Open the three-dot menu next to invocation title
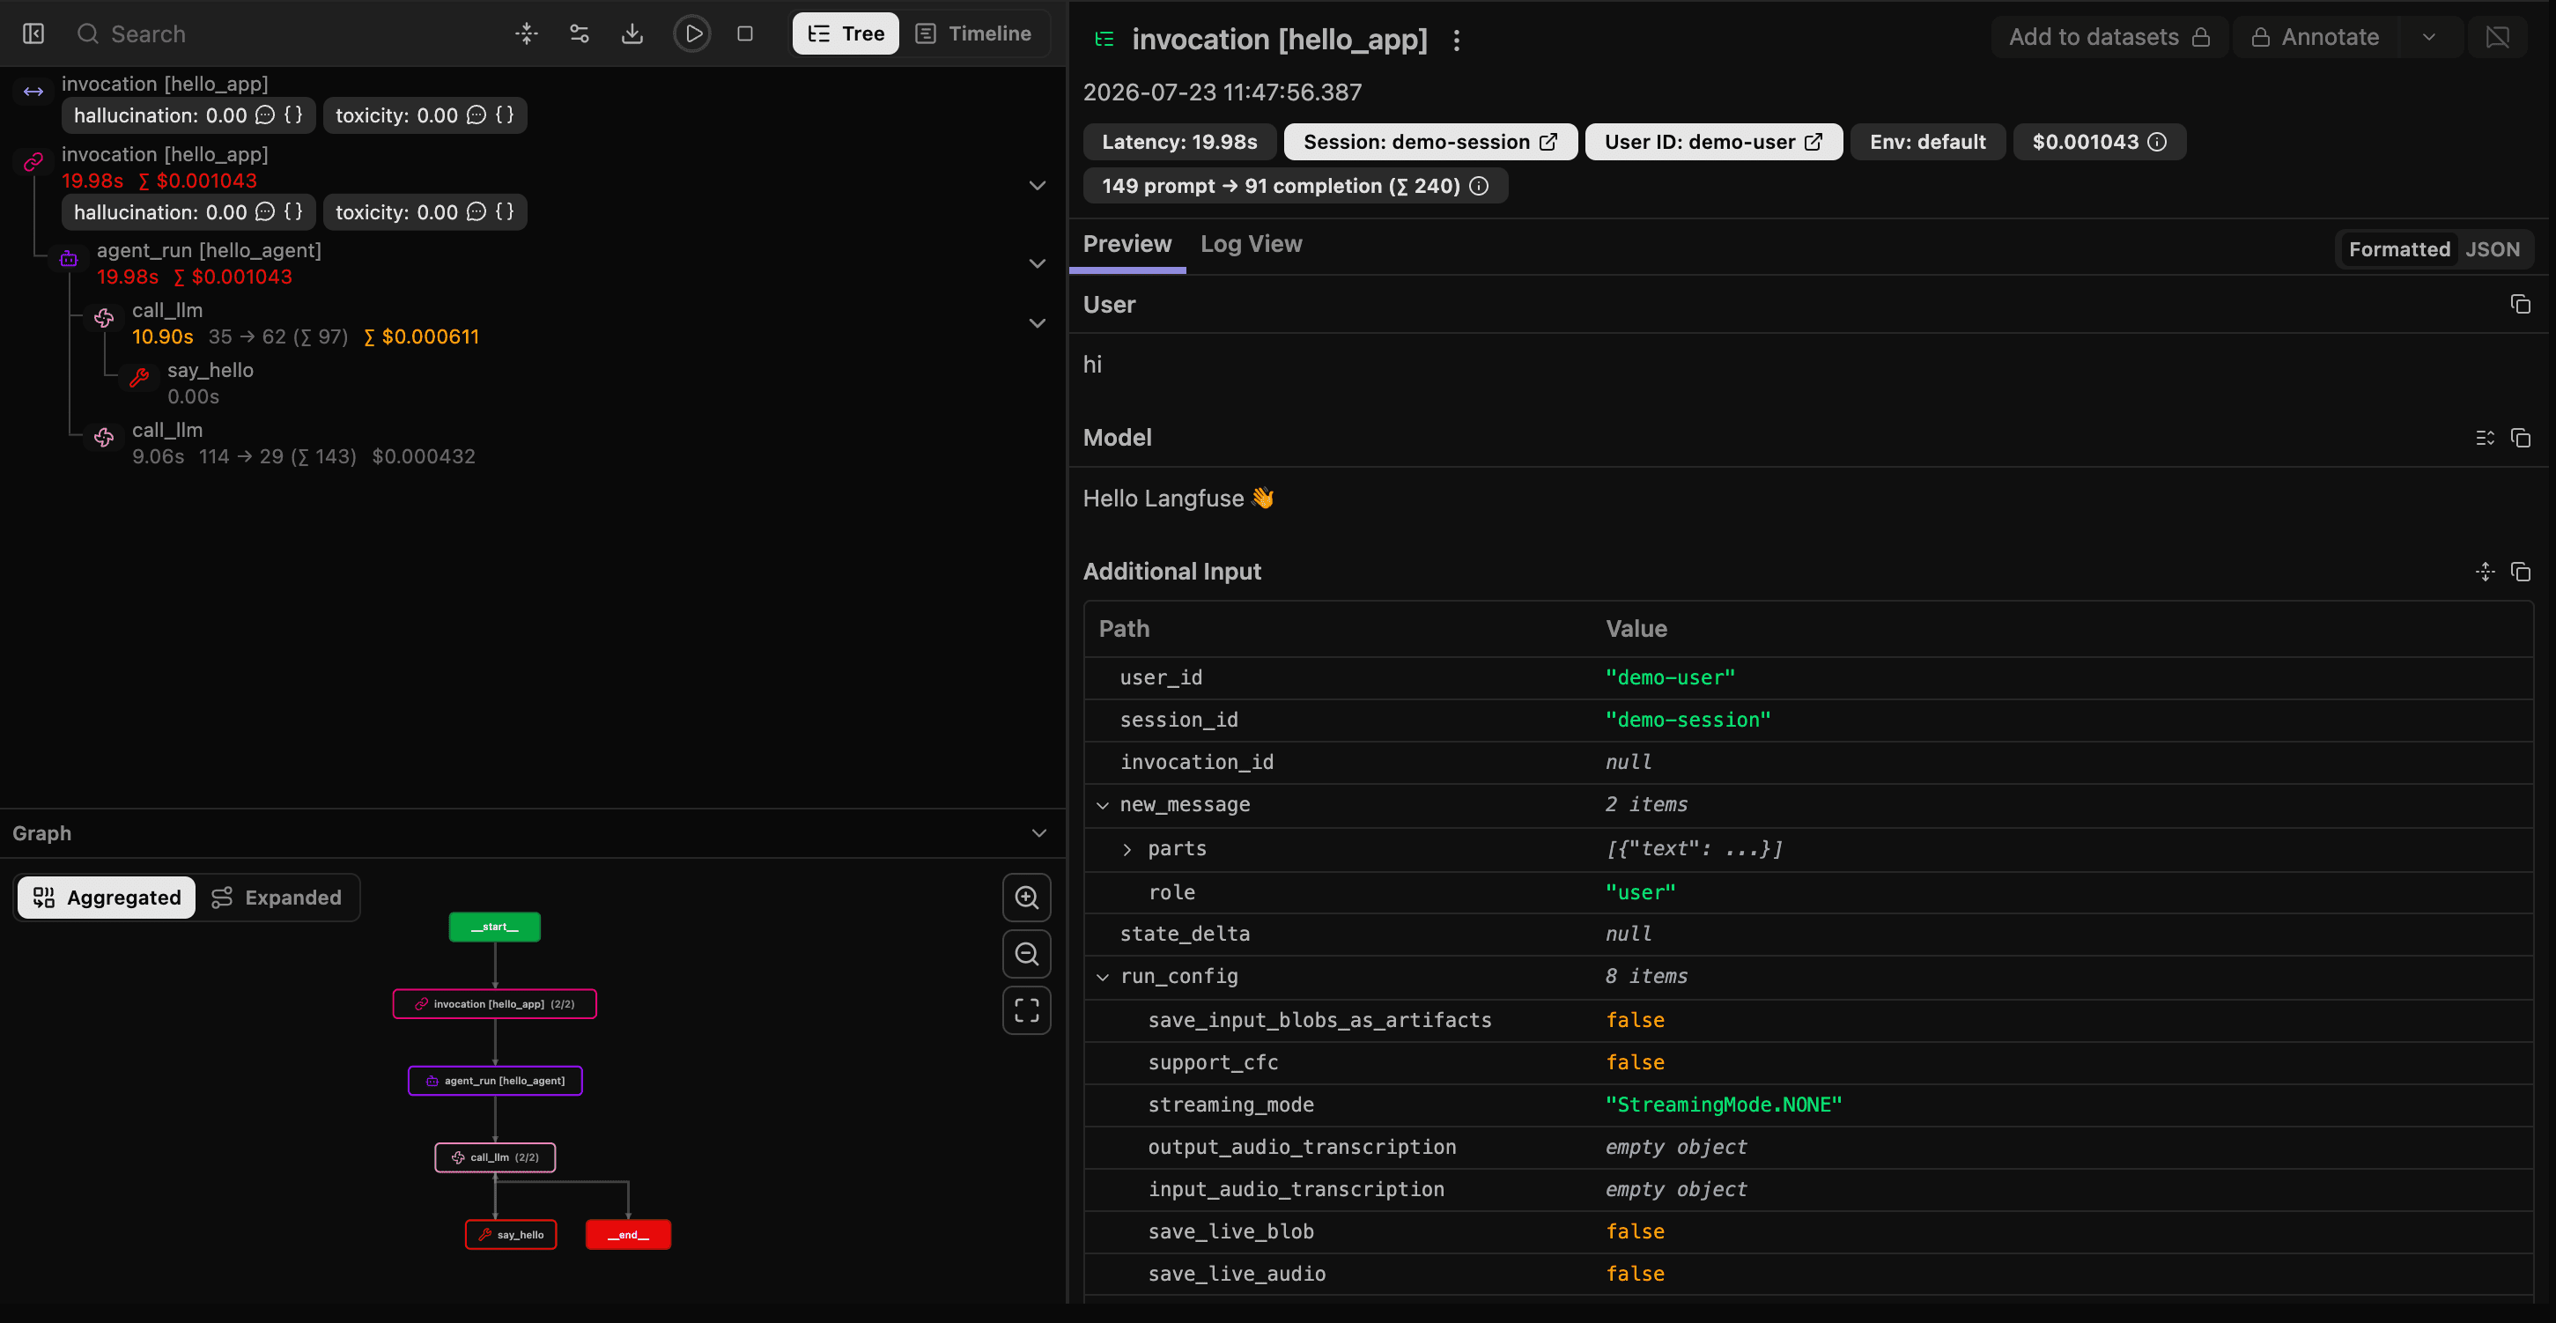 pos(1457,40)
